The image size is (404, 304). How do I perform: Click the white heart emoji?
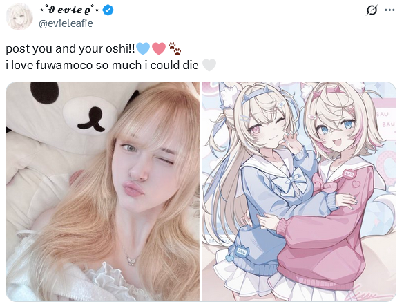209,65
